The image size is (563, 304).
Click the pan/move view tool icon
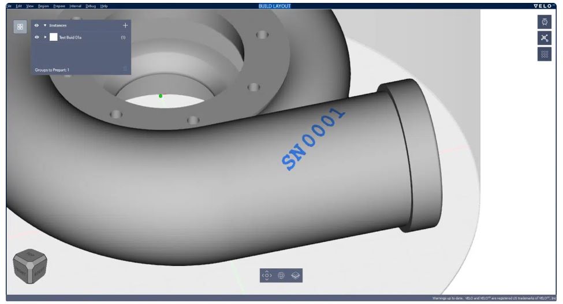[x=267, y=275]
